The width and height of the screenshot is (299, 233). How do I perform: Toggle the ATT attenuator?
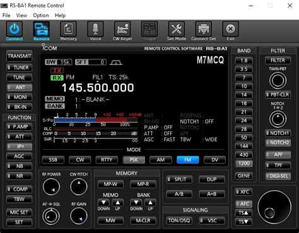tap(19, 136)
